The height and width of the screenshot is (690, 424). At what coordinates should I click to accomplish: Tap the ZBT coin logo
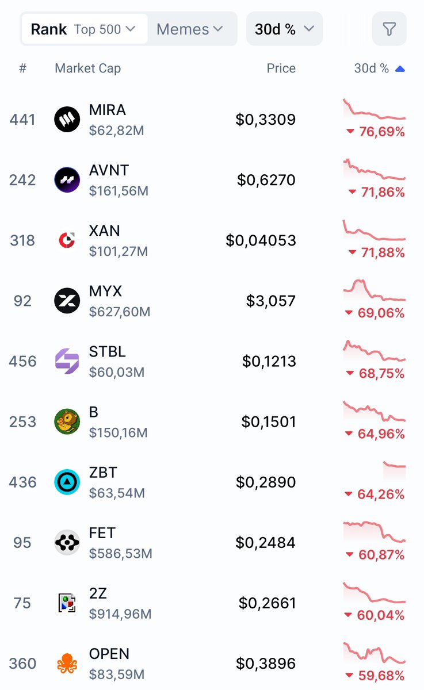(67, 482)
